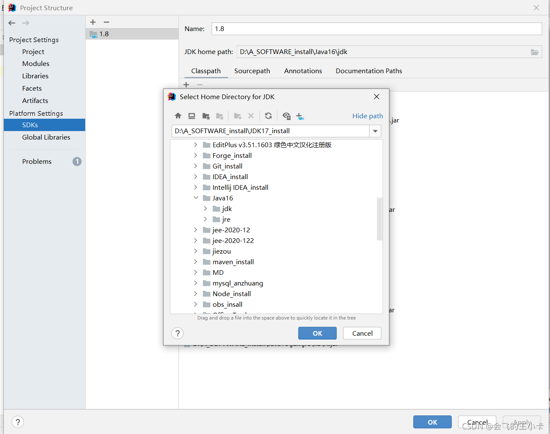The image size is (550, 434).
Task: Toggle Show Hidden Files and Directories
Action: tap(286, 116)
